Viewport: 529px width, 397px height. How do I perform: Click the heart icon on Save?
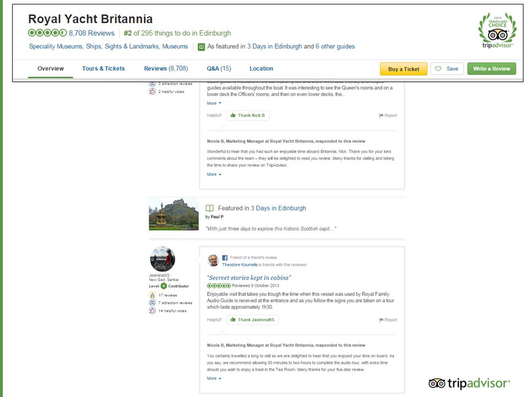[x=438, y=69]
